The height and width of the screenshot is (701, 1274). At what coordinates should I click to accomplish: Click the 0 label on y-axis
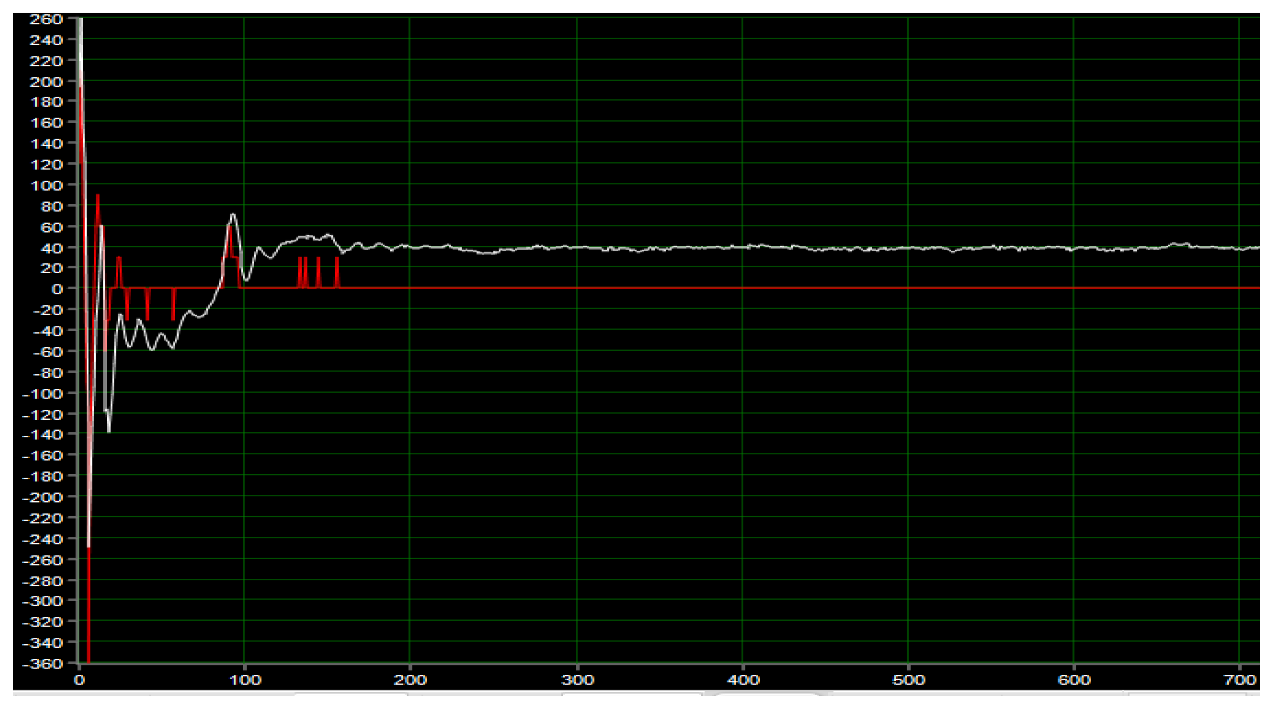57,289
